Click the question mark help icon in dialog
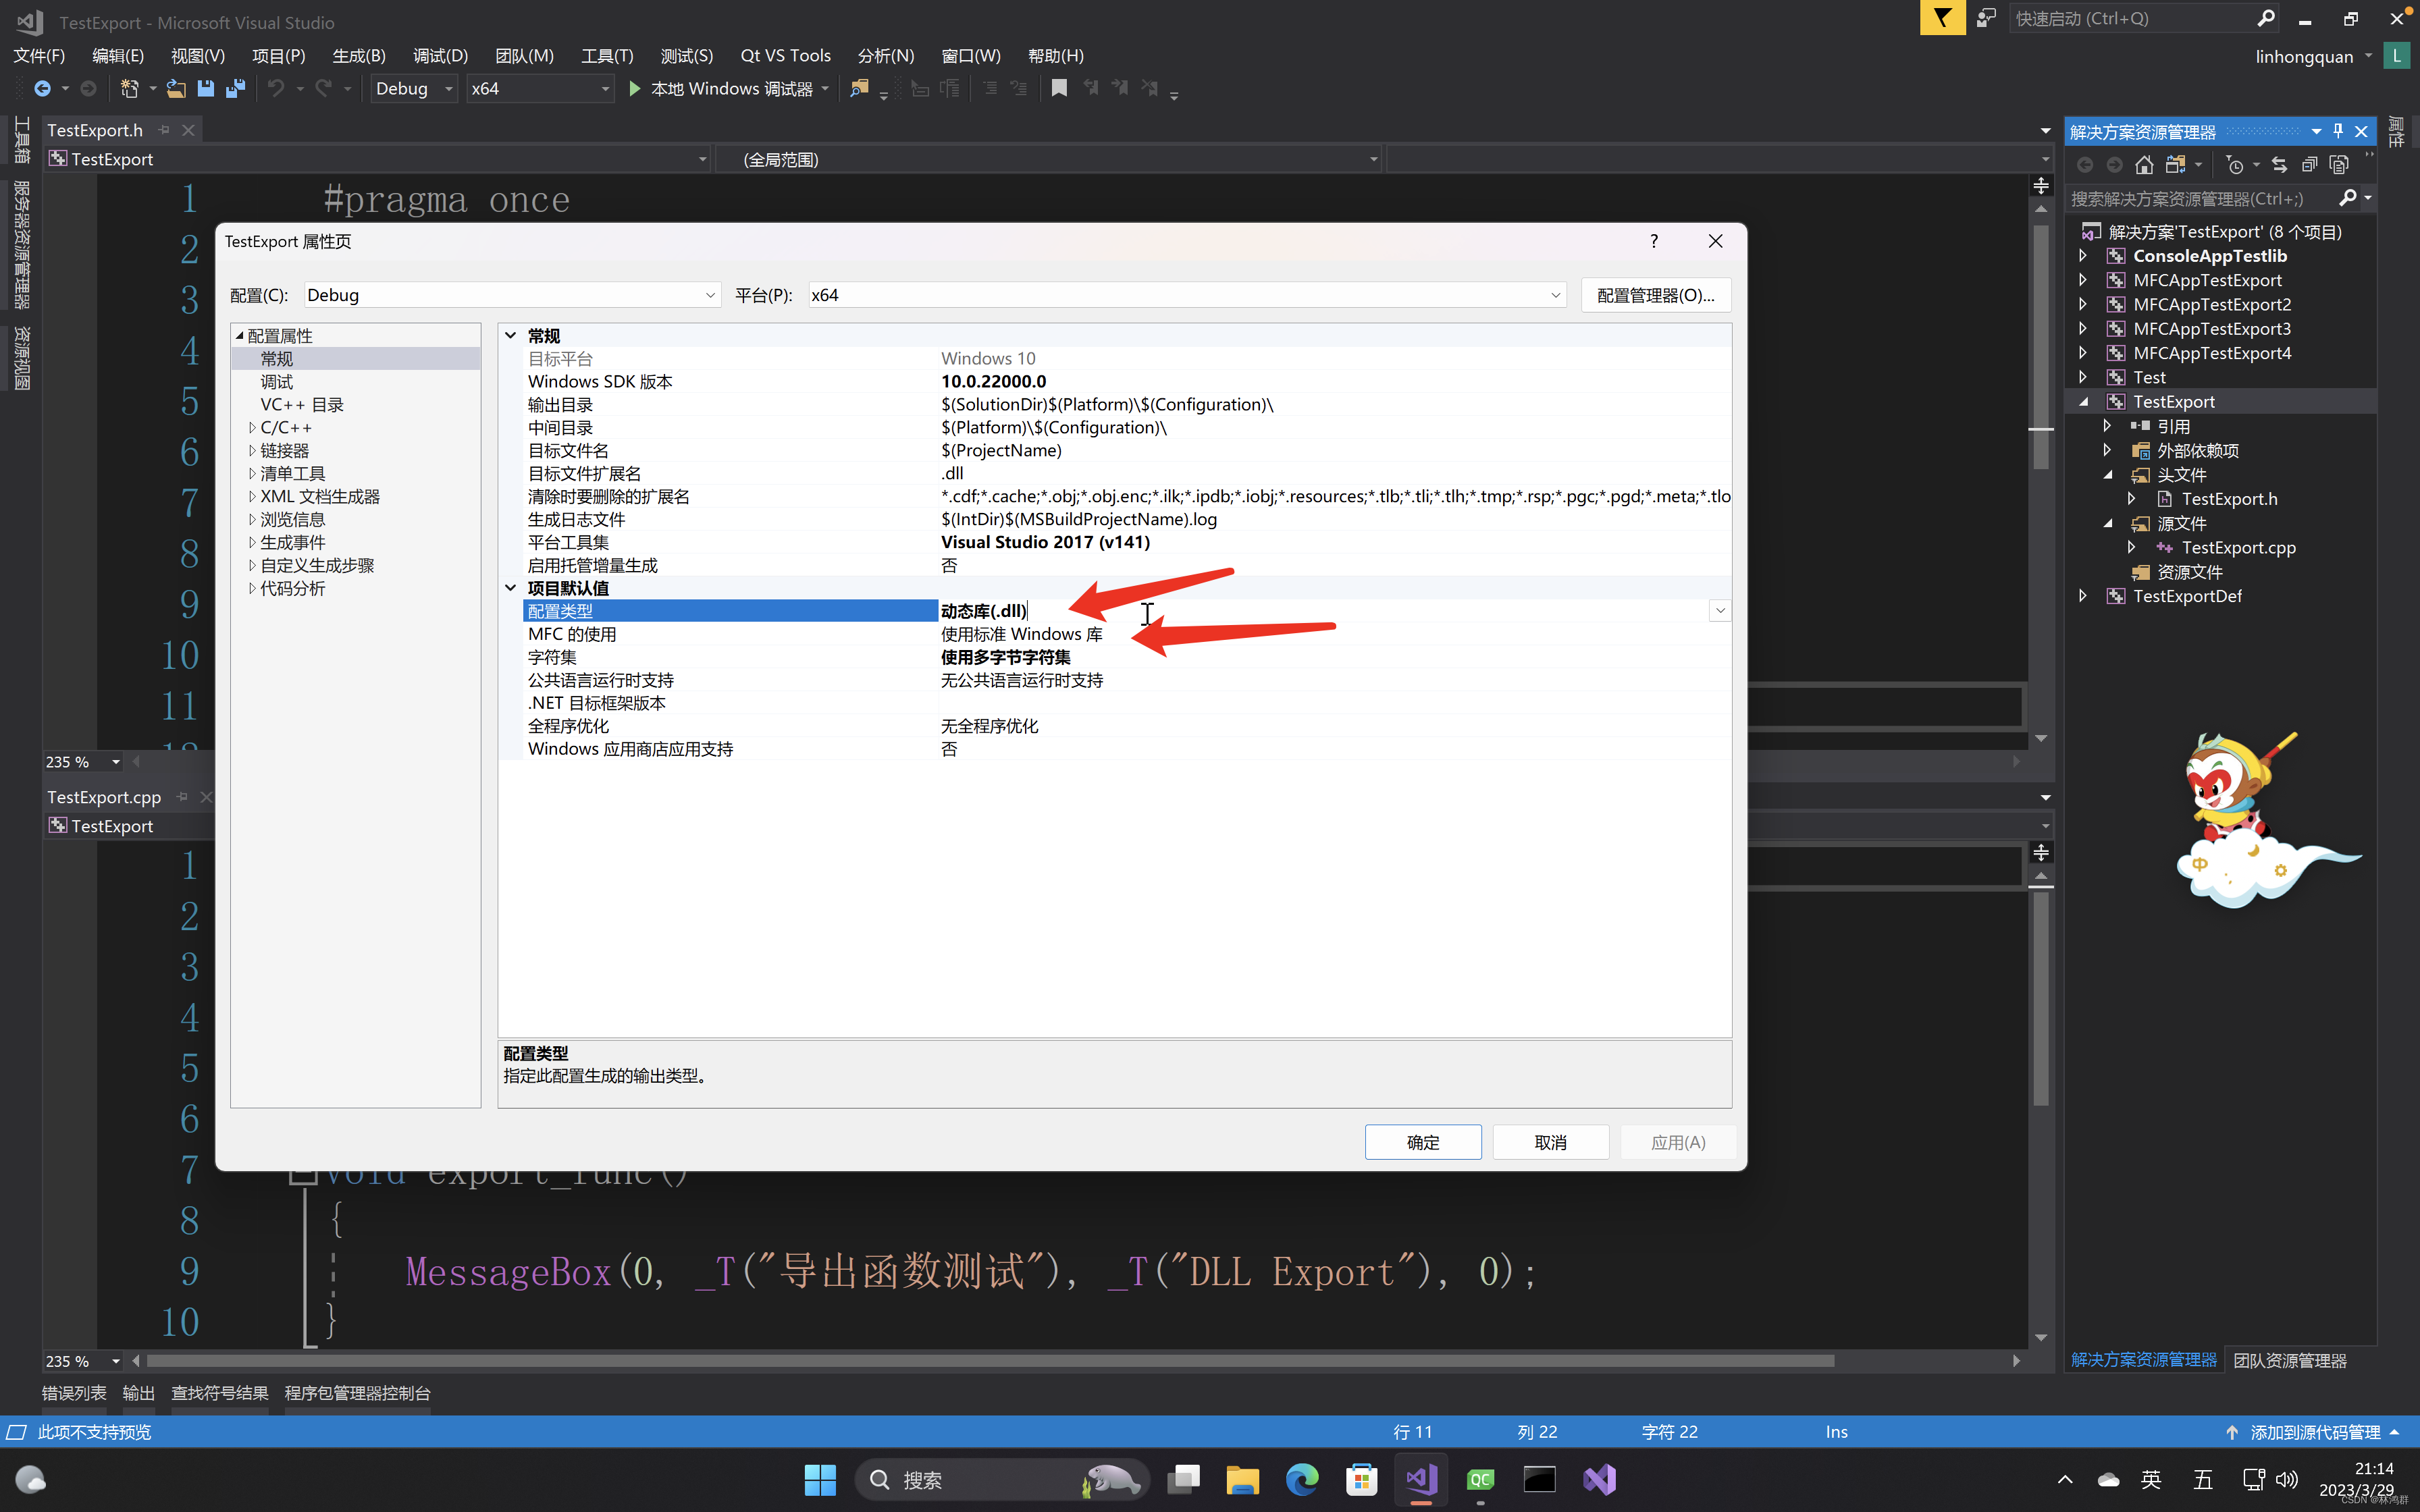 coord(1654,241)
